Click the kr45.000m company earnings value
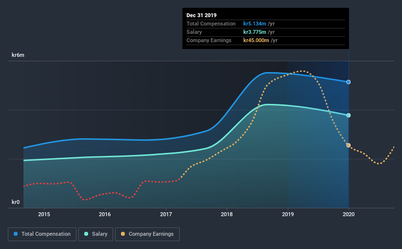This screenshot has width=402, height=249. click(256, 40)
